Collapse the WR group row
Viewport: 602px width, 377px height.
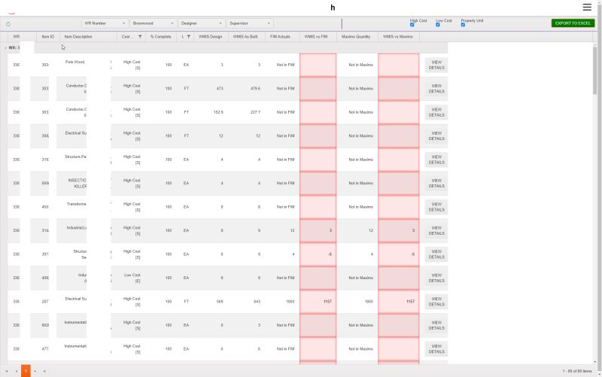tap(5, 48)
